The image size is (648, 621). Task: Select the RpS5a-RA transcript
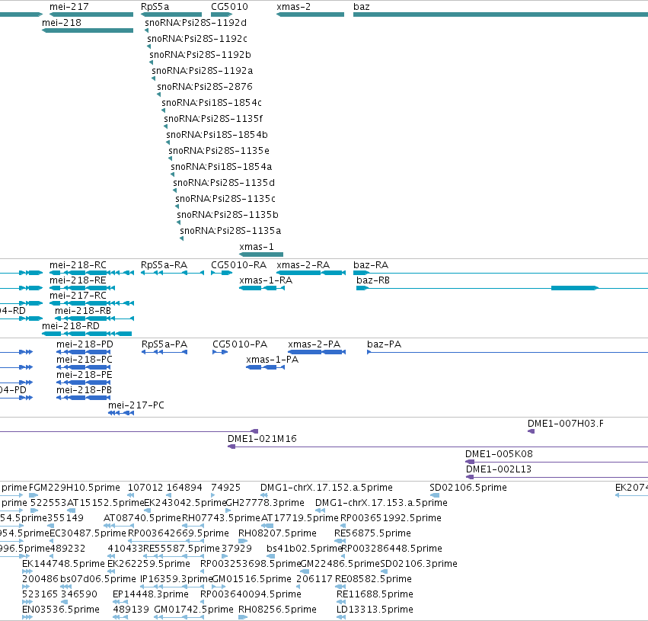172,273
